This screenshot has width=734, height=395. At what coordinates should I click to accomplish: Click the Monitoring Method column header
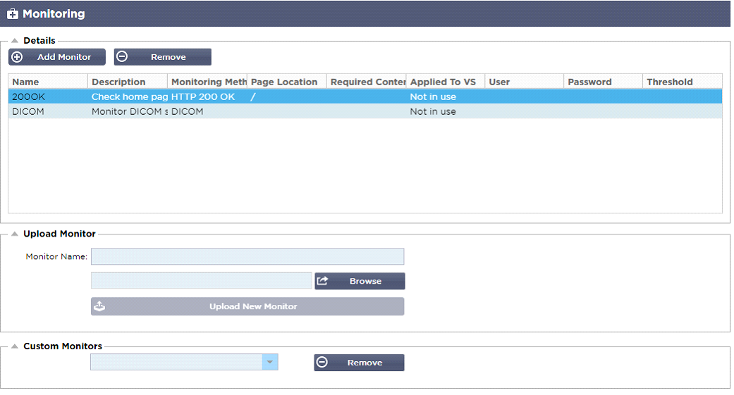pos(207,82)
